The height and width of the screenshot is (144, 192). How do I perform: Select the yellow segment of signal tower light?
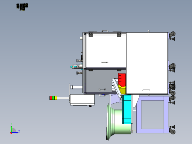[56, 98]
